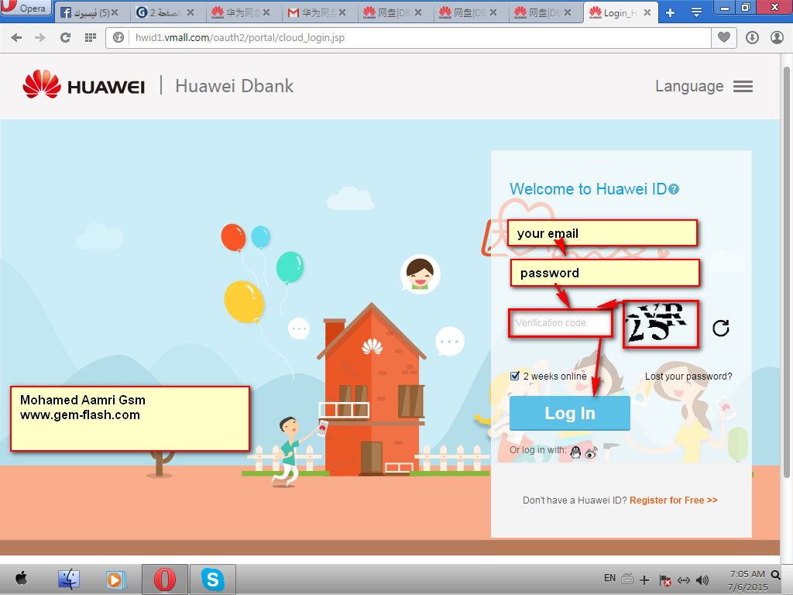
Task: Open the network tray icon
Action: click(684, 580)
